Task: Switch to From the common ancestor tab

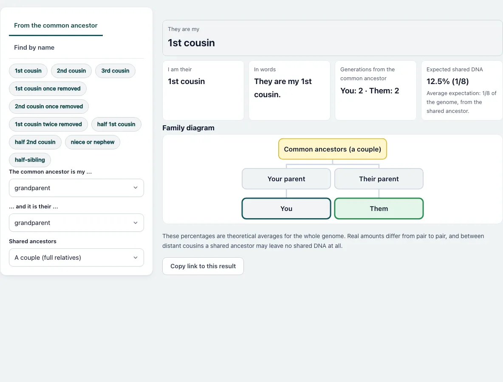Action: (x=56, y=25)
